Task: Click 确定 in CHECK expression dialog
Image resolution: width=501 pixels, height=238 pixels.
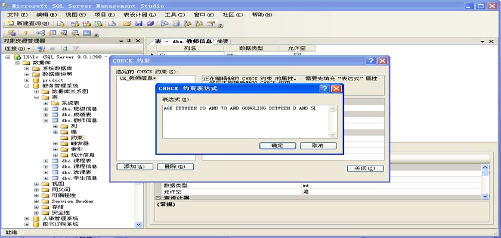Action: (x=277, y=146)
